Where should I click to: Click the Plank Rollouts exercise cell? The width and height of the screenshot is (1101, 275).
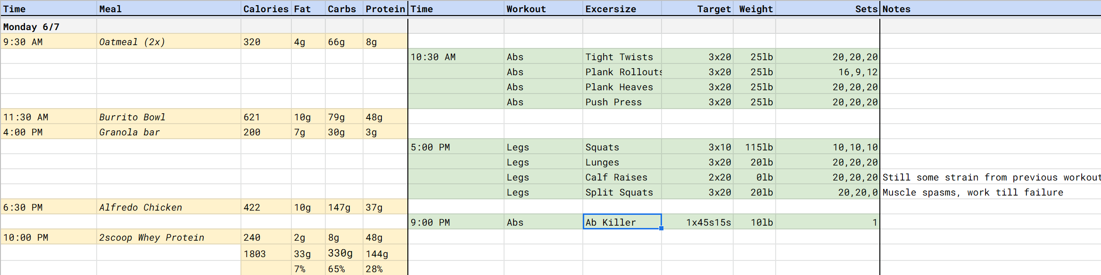[623, 71]
